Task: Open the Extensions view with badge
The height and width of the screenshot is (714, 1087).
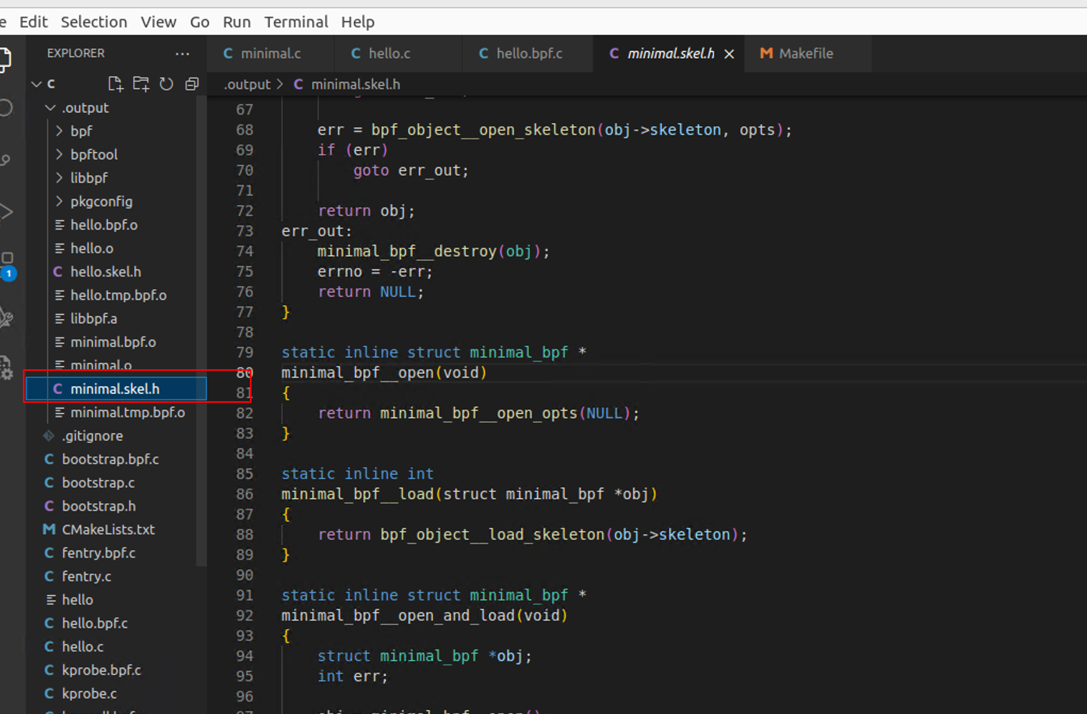Action: [7, 265]
